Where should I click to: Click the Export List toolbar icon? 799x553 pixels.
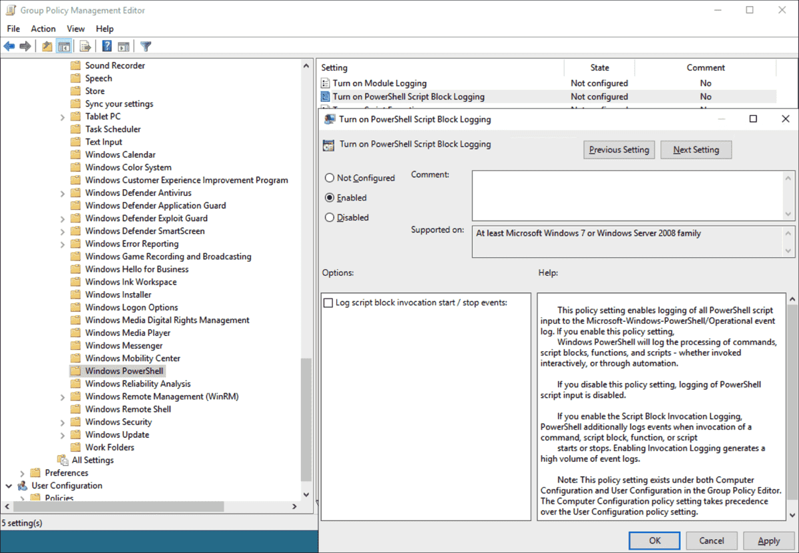(x=85, y=46)
